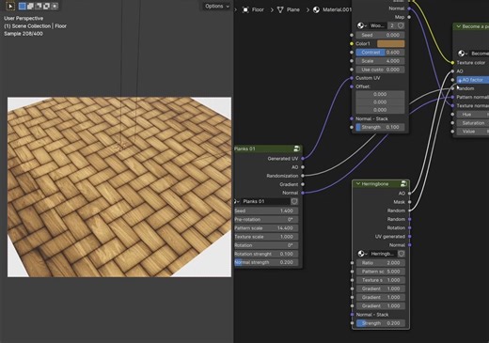Click the Floor object icon in breadcrumb
The width and height of the screenshot is (489, 343).
click(245, 9)
